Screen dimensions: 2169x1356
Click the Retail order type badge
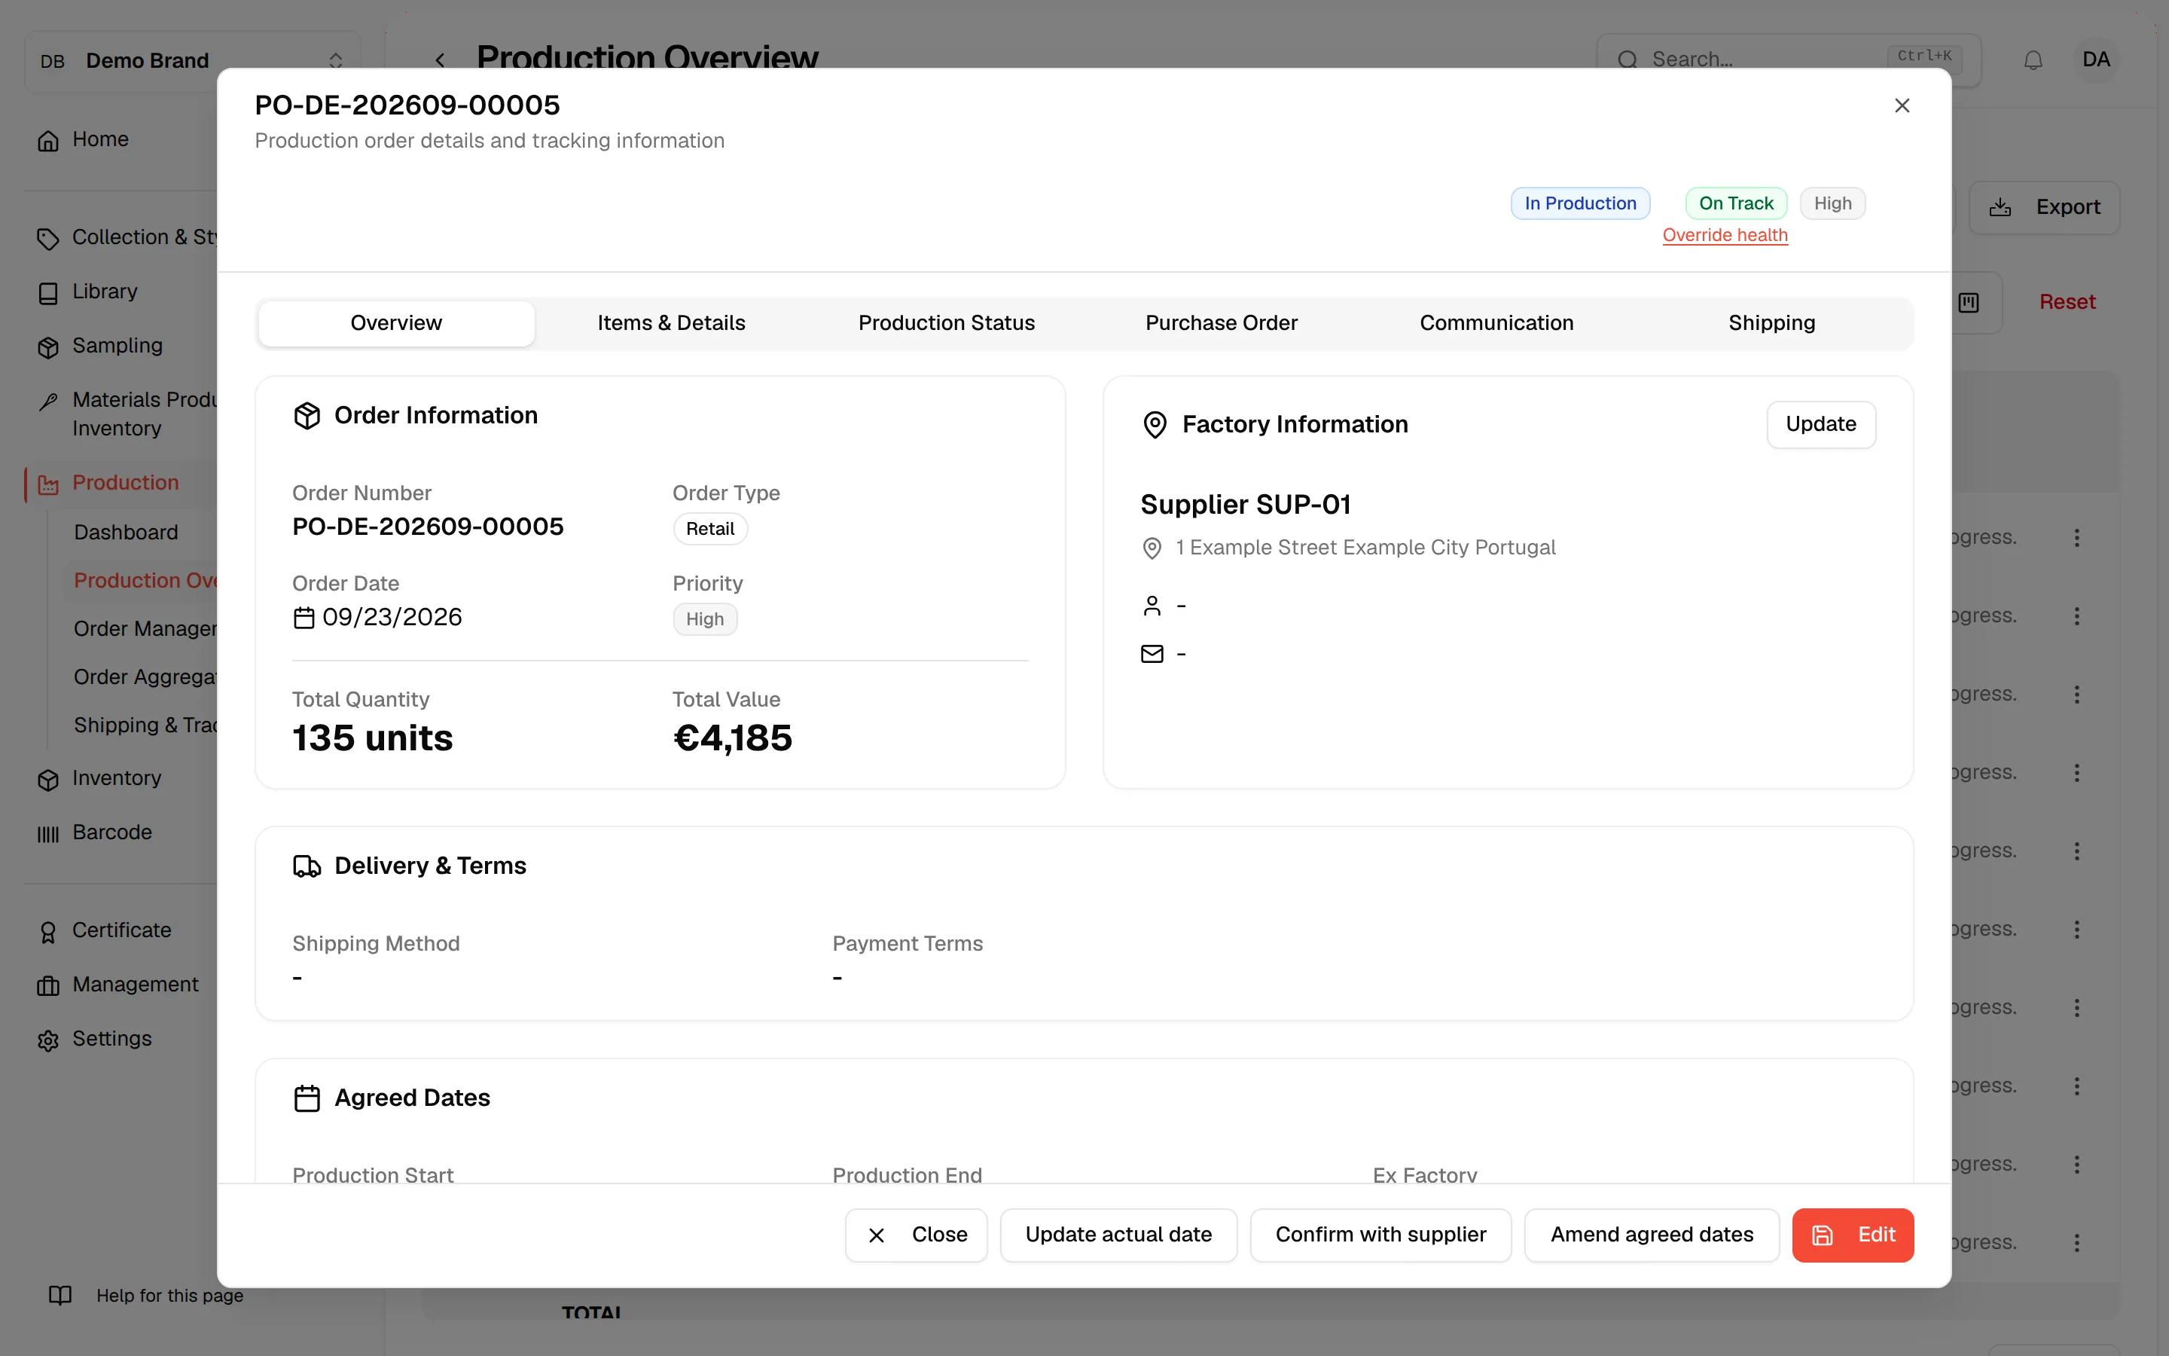(710, 529)
